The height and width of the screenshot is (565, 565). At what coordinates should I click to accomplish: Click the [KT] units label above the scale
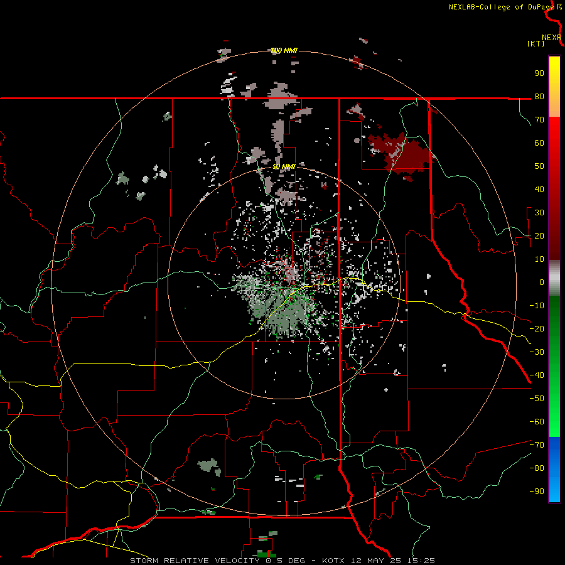(x=535, y=43)
